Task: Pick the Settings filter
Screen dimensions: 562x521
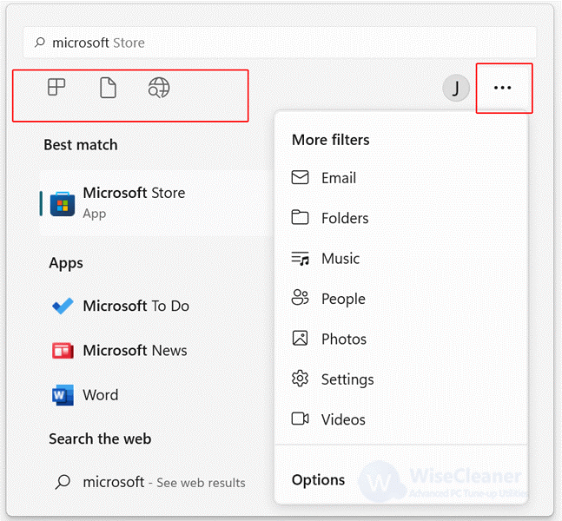Action: coord(400,379)
